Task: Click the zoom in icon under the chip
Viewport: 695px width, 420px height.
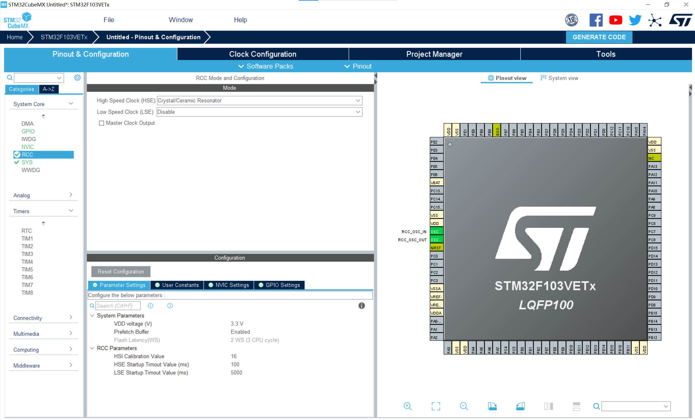Action: (408, 406)
